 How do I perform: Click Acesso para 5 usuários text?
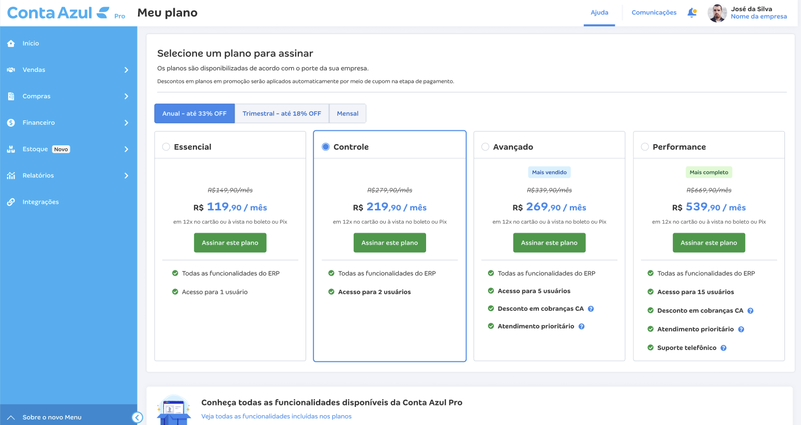[x=534, y=291]
